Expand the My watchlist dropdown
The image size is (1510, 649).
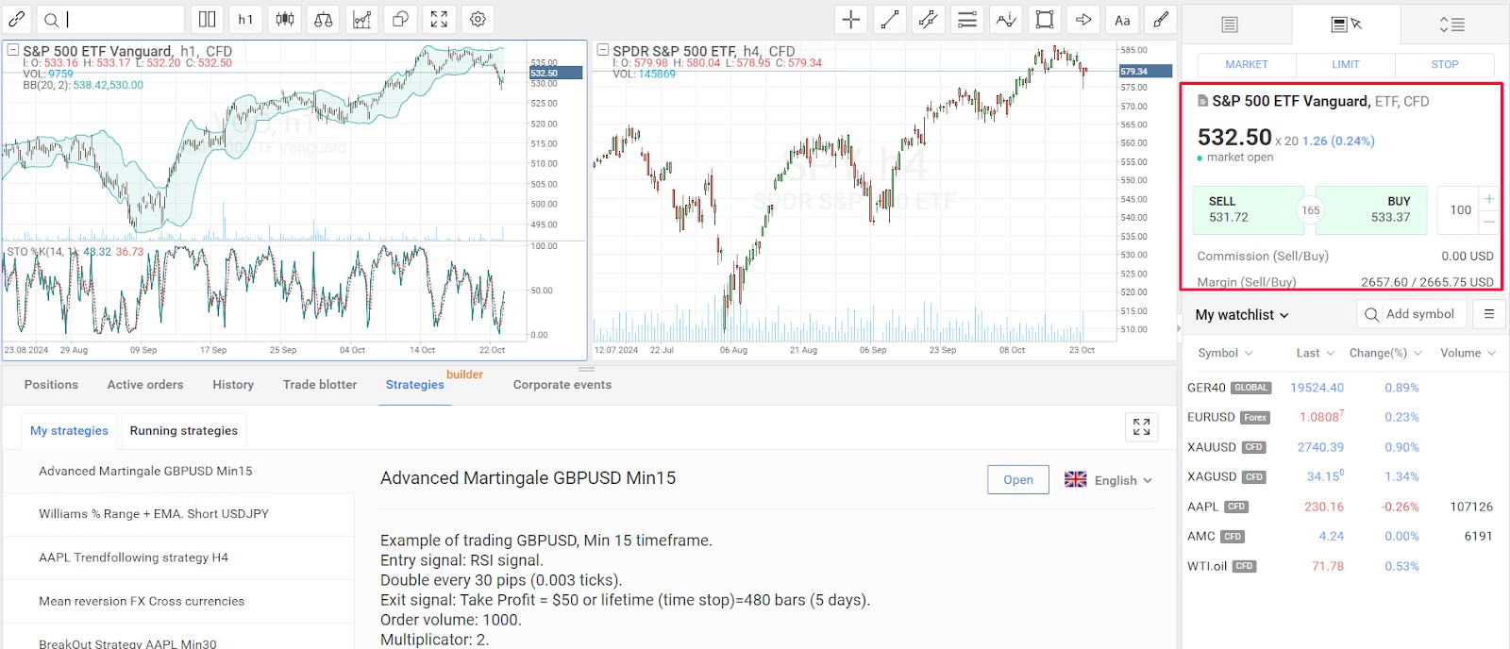click(1242, 315)
